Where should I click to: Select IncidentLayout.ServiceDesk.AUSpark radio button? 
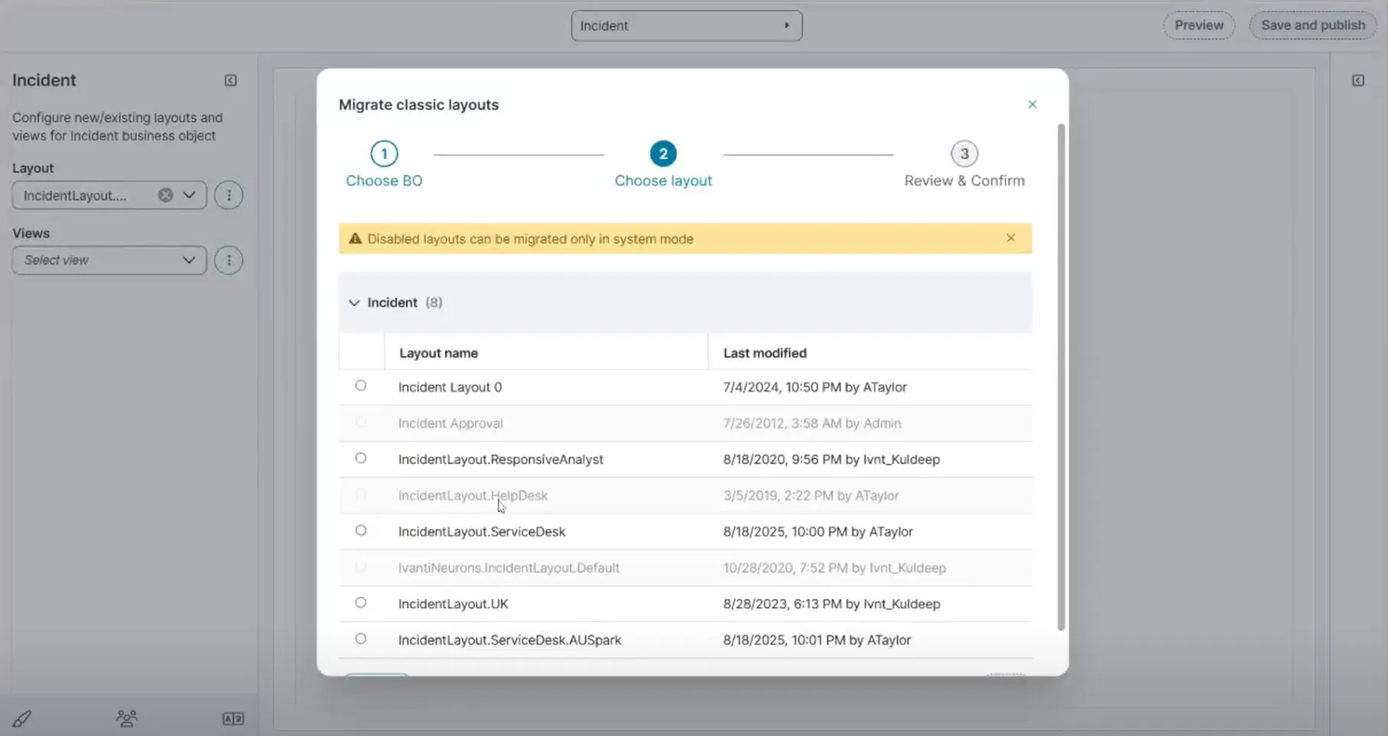pos(361,639)
